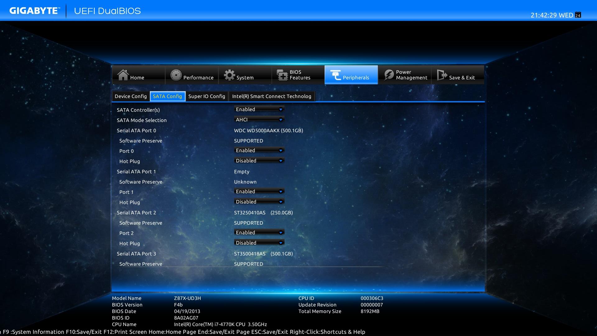Select the Serial ATA Port 3 row

137,254
